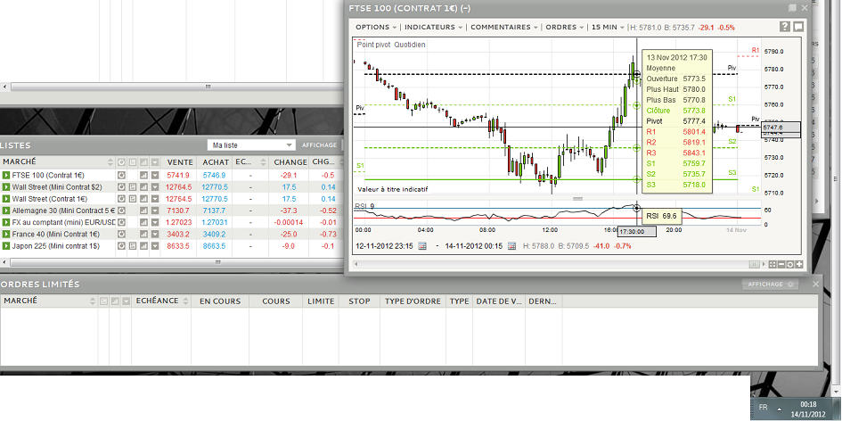Open deal ticket for FTSE 100 row
The height and width of the screenshot is (421, 842).
pyautogui.click(x=6, y=175)
